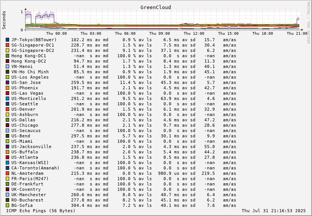Viewport: 312px width, 216px height.
Task: Click the US-Atlanta legend label
Action: pos(25,157)
